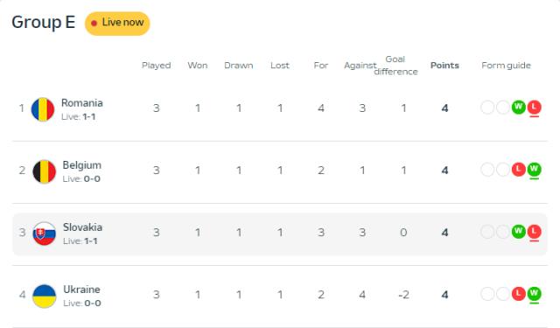Select Ukraine's red L form badge

(x=519, y=294)
